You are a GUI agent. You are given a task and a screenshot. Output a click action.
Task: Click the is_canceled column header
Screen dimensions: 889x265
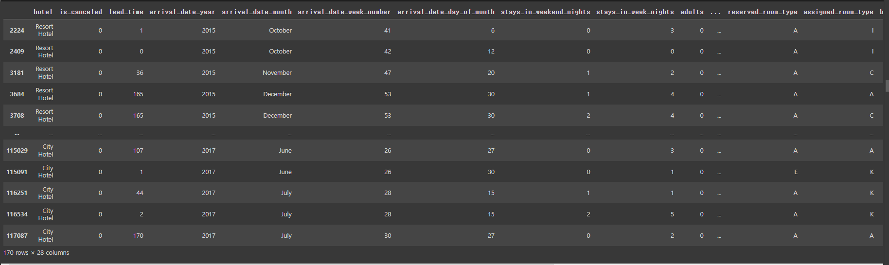coord(81,12)
